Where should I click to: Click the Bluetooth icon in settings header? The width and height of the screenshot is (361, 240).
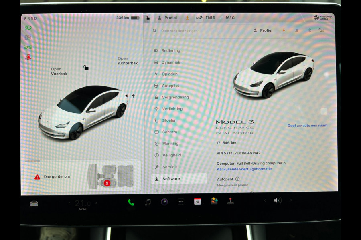click(309, 30)
